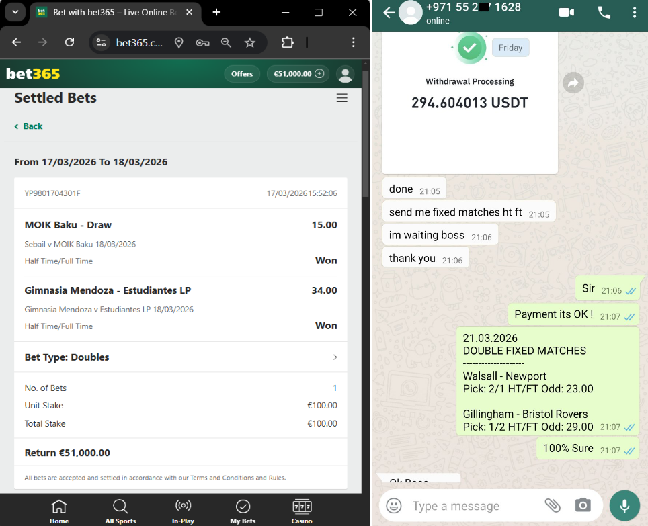Viewport: 648px width, 526px height.
Task: Click the Back link
Action: 29,126
